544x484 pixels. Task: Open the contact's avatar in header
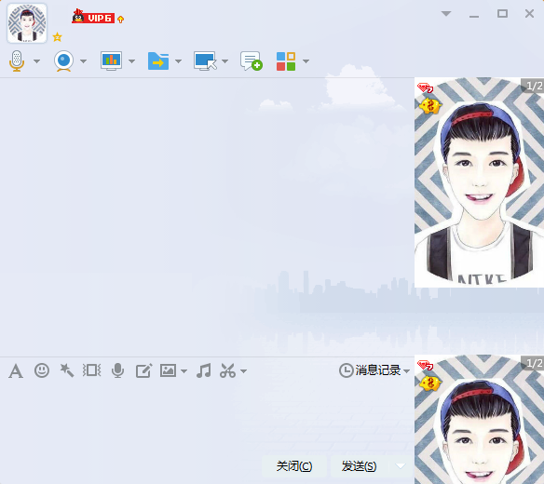point(27,23)
